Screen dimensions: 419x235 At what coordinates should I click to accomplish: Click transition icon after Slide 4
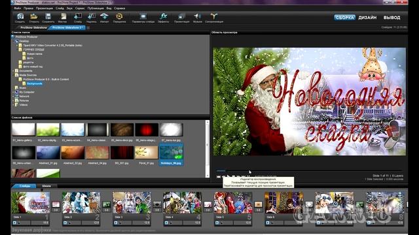click(208, 204)
